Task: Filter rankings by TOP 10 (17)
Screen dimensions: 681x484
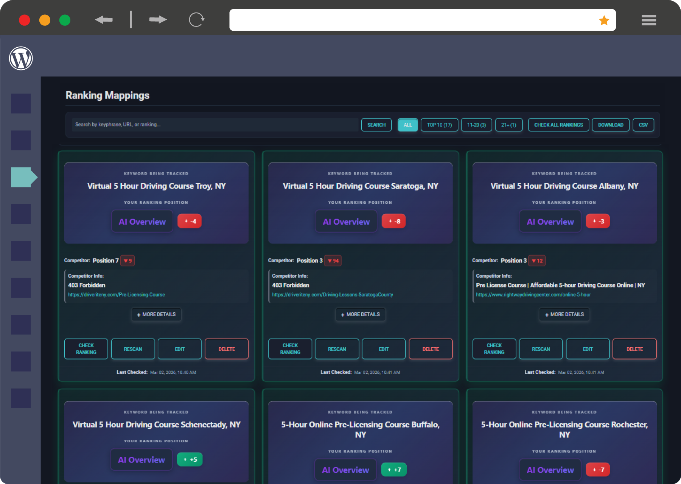Action: pos(439,125)
